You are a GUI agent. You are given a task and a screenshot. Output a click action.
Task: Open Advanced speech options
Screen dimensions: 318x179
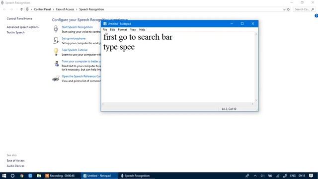(x=22, y=27)
